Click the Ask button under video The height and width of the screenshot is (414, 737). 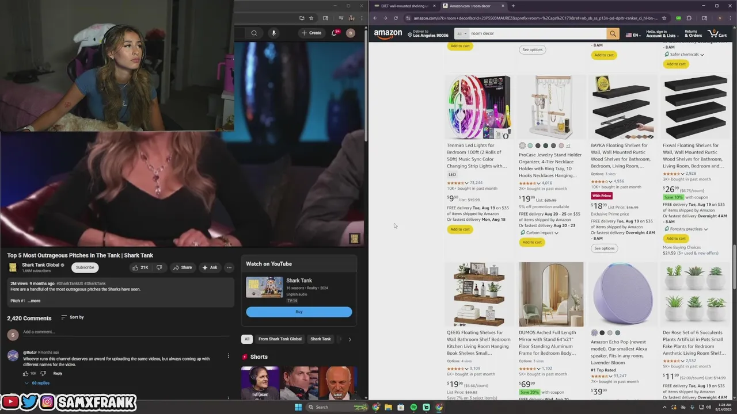210,267
